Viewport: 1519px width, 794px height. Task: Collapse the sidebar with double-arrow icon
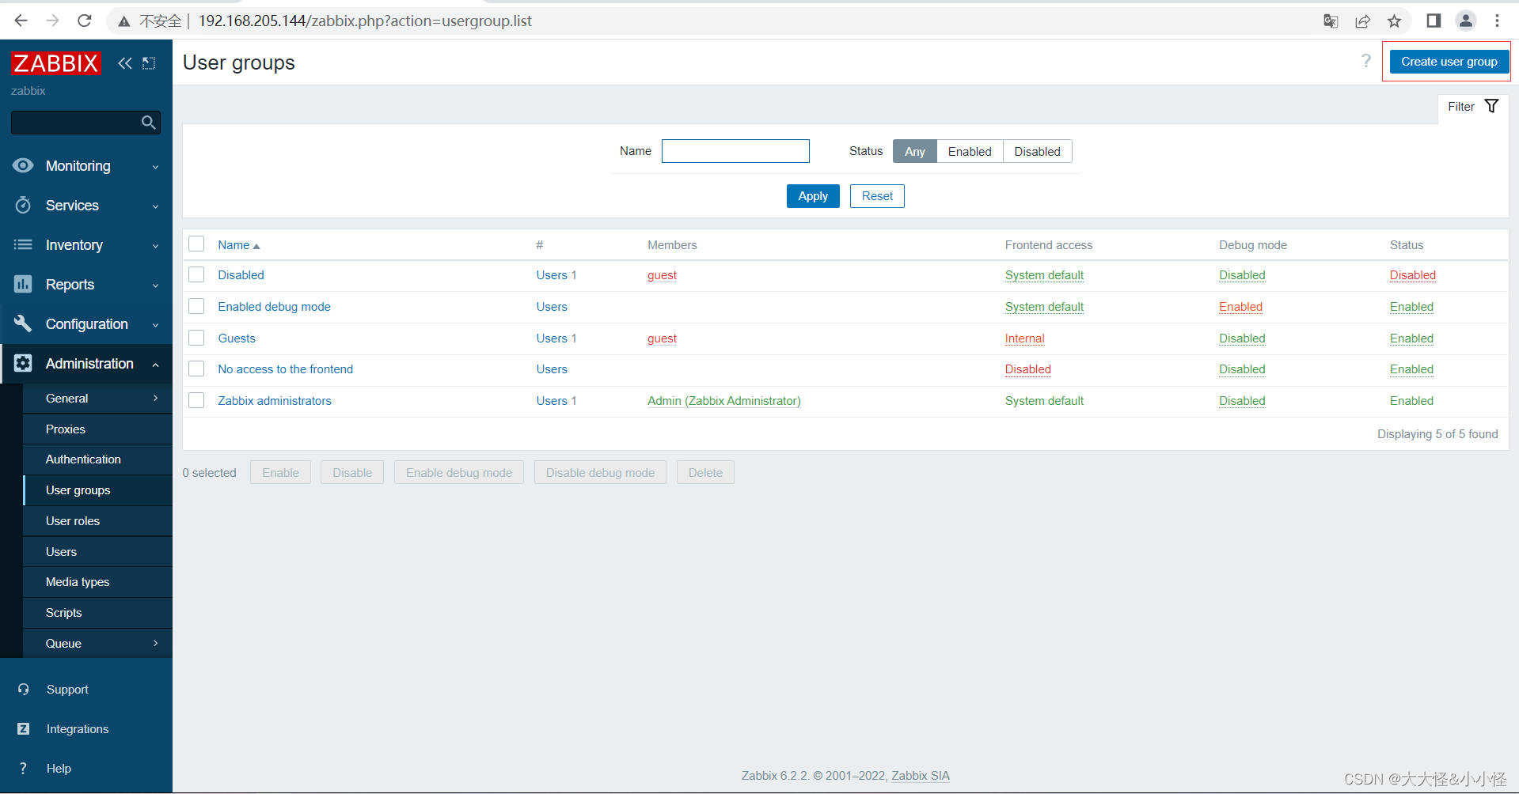click(x=125, y=63)
